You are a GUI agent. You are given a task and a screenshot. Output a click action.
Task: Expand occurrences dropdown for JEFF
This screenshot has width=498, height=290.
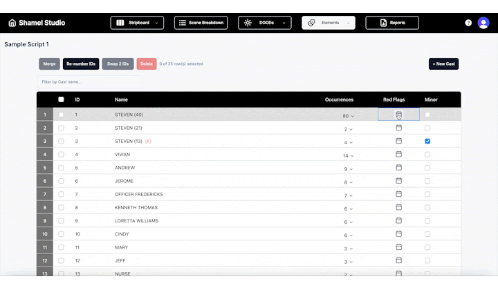pos(349,262)
